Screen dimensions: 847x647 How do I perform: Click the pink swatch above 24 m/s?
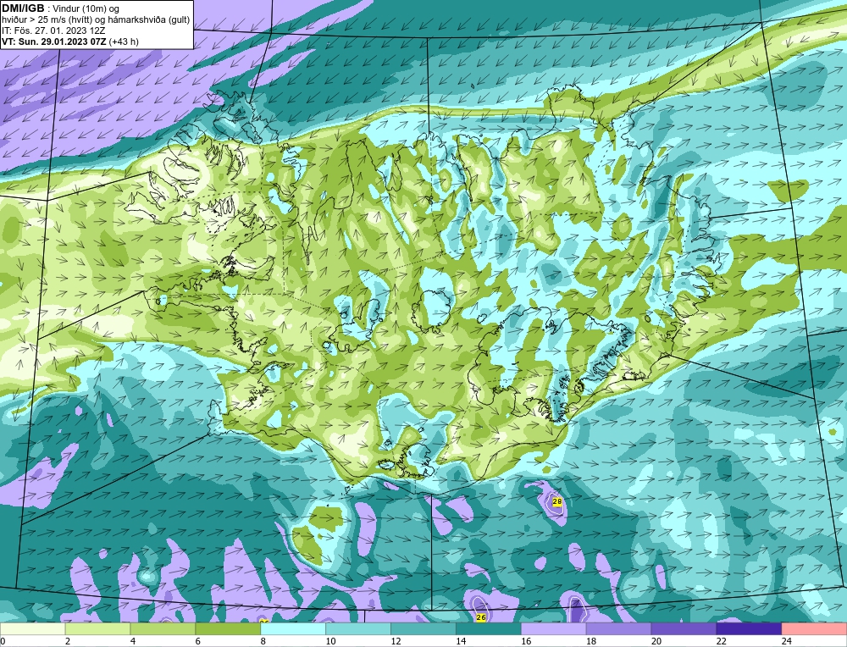[x=814, y=629]
